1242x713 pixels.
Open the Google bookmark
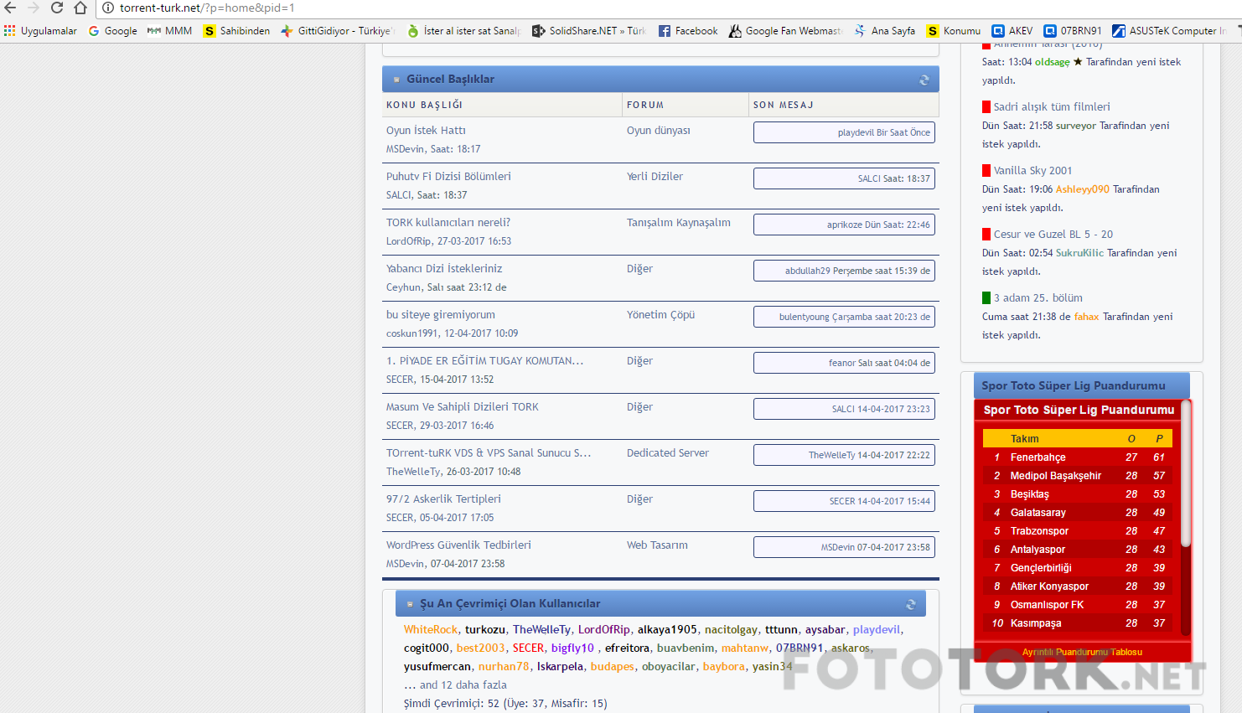113,31
